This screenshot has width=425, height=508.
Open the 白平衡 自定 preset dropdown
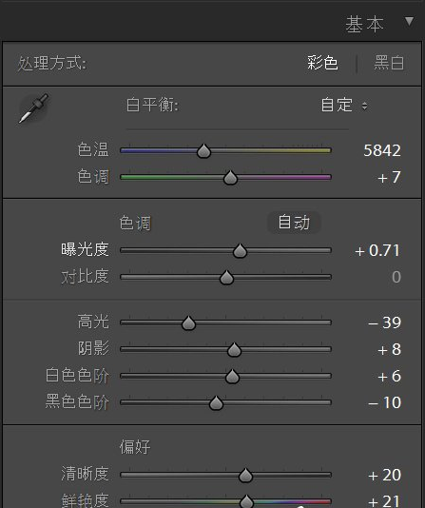tap(344, 105)
